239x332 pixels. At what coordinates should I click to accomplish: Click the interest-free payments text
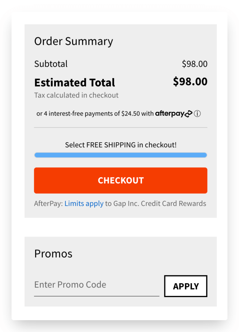tap(93, 113)
